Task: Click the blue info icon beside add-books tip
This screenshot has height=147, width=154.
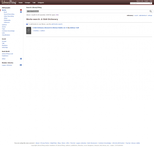Action: [x=27, y=24]
